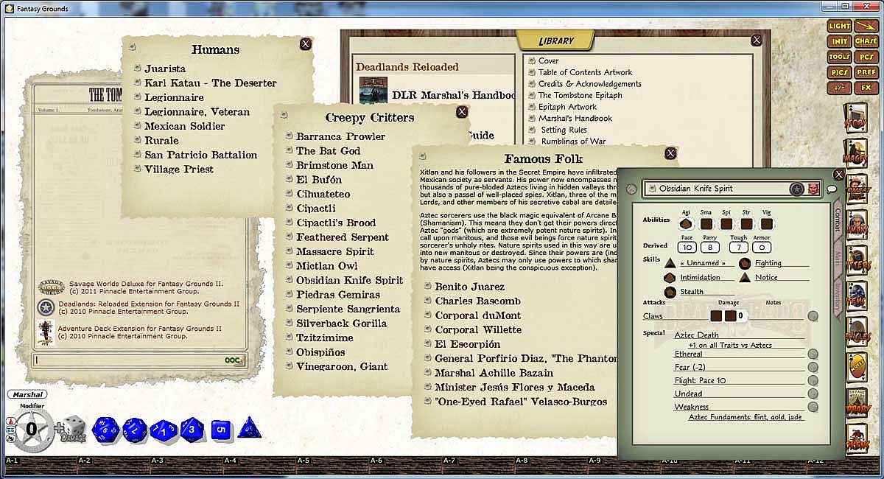Image resolution: width=884 pixels, height=479 pixels.
Task: Click the white Damage die icon
Action: (x=74, y=429)
